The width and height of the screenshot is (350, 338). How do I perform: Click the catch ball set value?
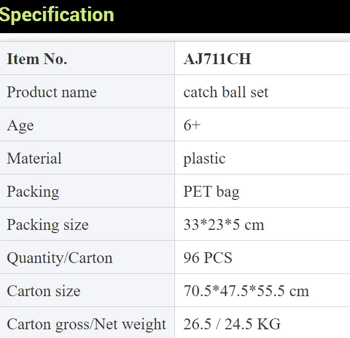(x=226, y=92)
